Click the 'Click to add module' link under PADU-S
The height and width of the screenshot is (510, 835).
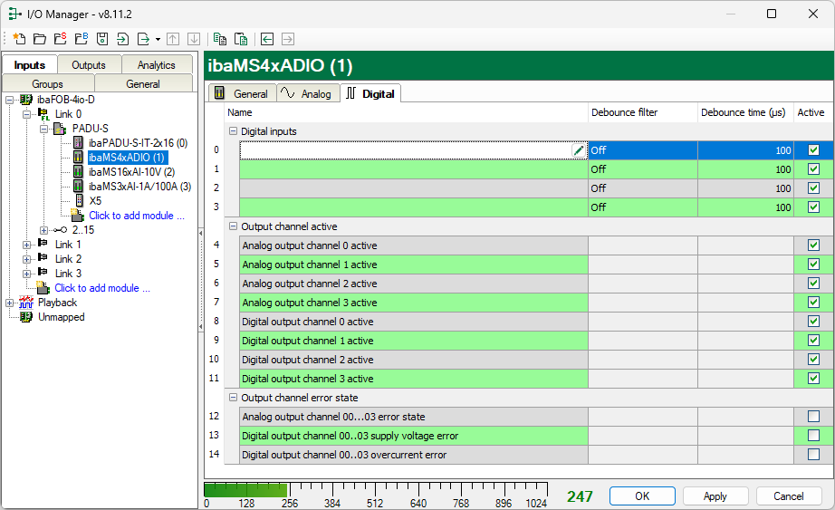pyautogui.click(x=136, y=216)
